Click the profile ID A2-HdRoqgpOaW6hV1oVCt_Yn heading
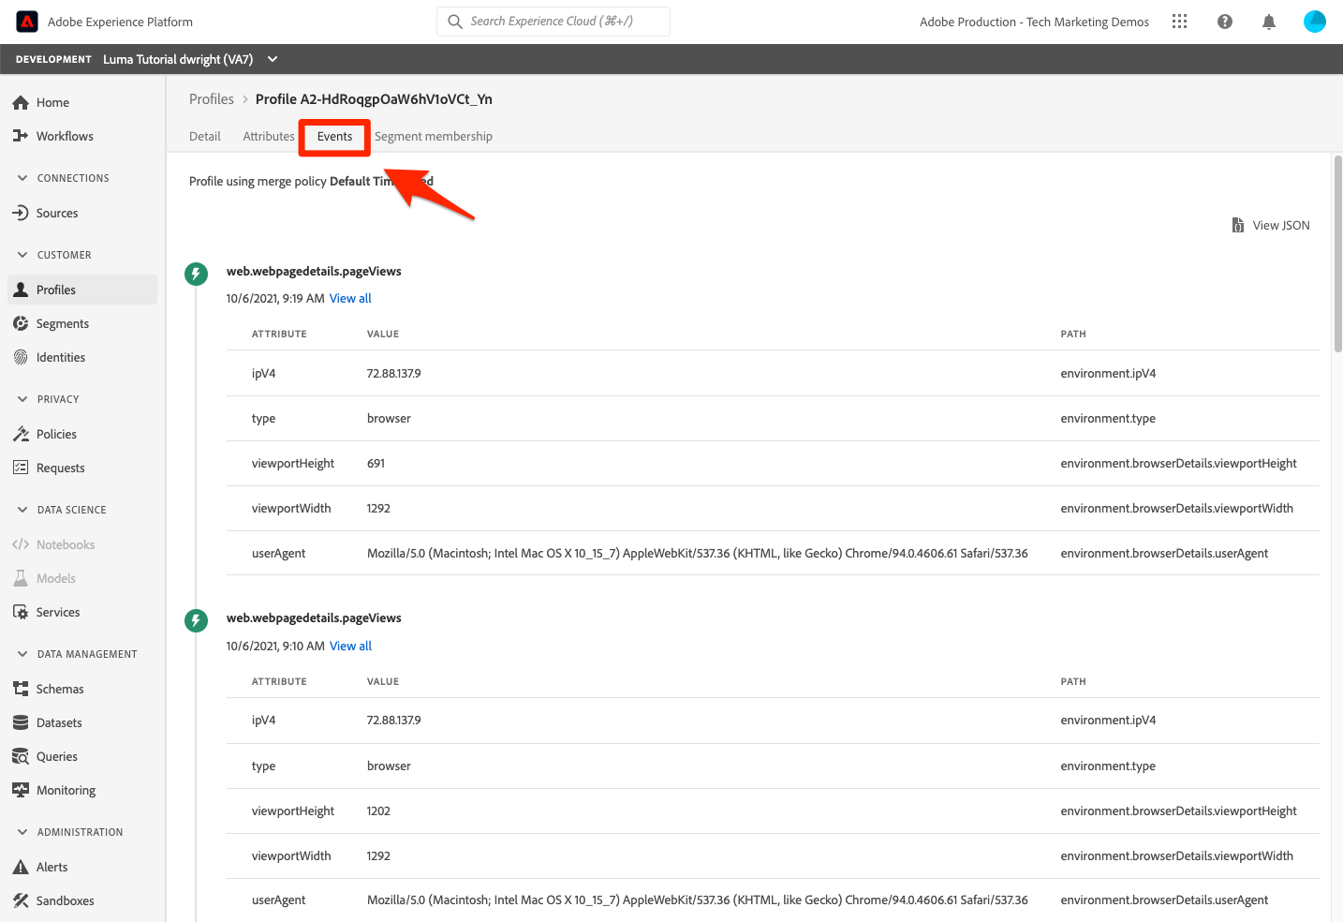Viewport: 1343px width, 922px height. [x=374, y=99]
